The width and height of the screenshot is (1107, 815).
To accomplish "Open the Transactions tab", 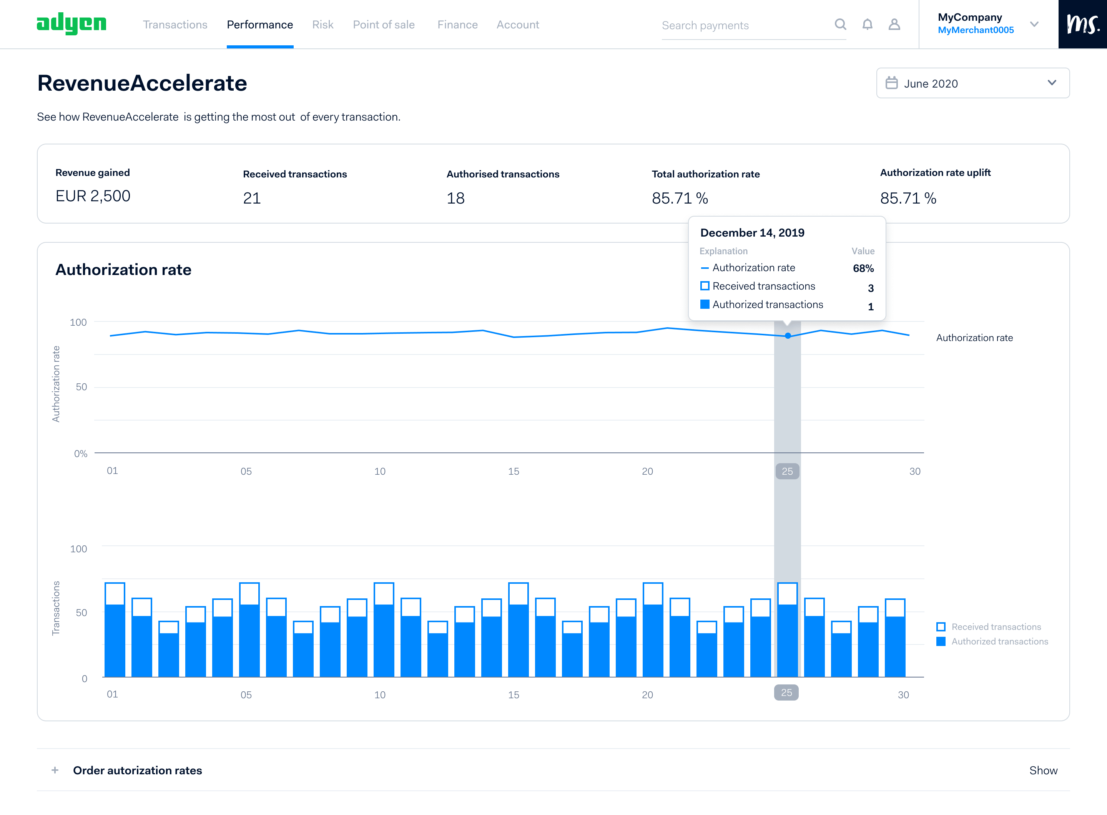I will click(x=175, y=25).
